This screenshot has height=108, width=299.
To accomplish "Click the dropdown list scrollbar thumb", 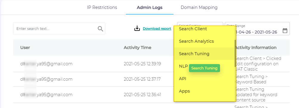I will click(x=235, y=53).
